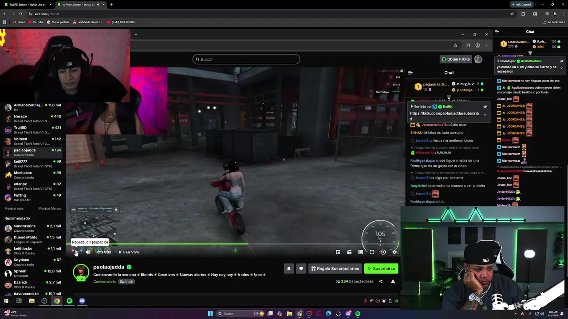Image resolution: width=568 pixels, height=319 pixels.
Task: Click the Windows taskbar Search box
Action: (x=240, y=314)
